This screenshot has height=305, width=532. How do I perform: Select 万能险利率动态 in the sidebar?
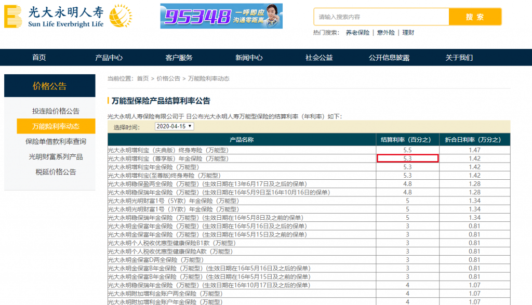click(56, 126)
